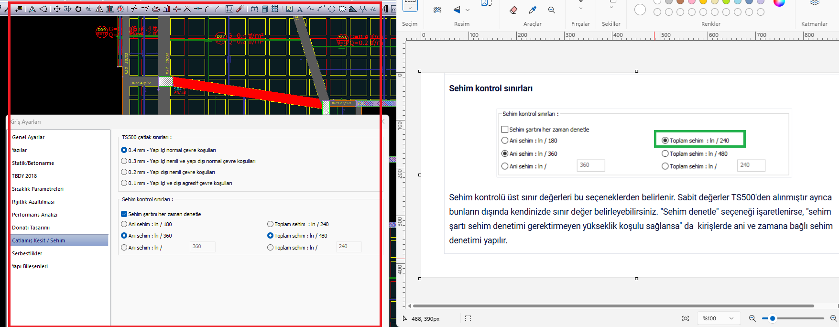Screen dimensions: 839x327
Task: Select 'Toplam sehim : ln / 240' in dialog
Action: pyautogui.click(x=270, y=224)
